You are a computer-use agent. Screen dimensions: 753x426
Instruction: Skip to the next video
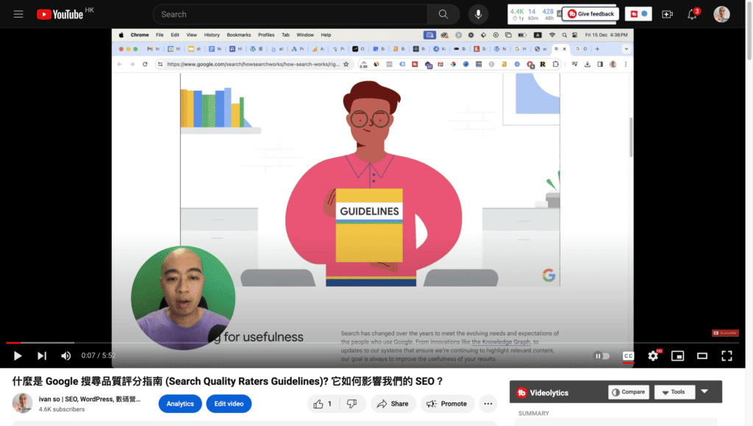42,355
